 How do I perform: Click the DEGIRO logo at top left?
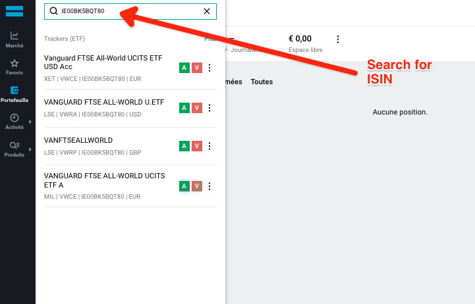coord(14,10)
